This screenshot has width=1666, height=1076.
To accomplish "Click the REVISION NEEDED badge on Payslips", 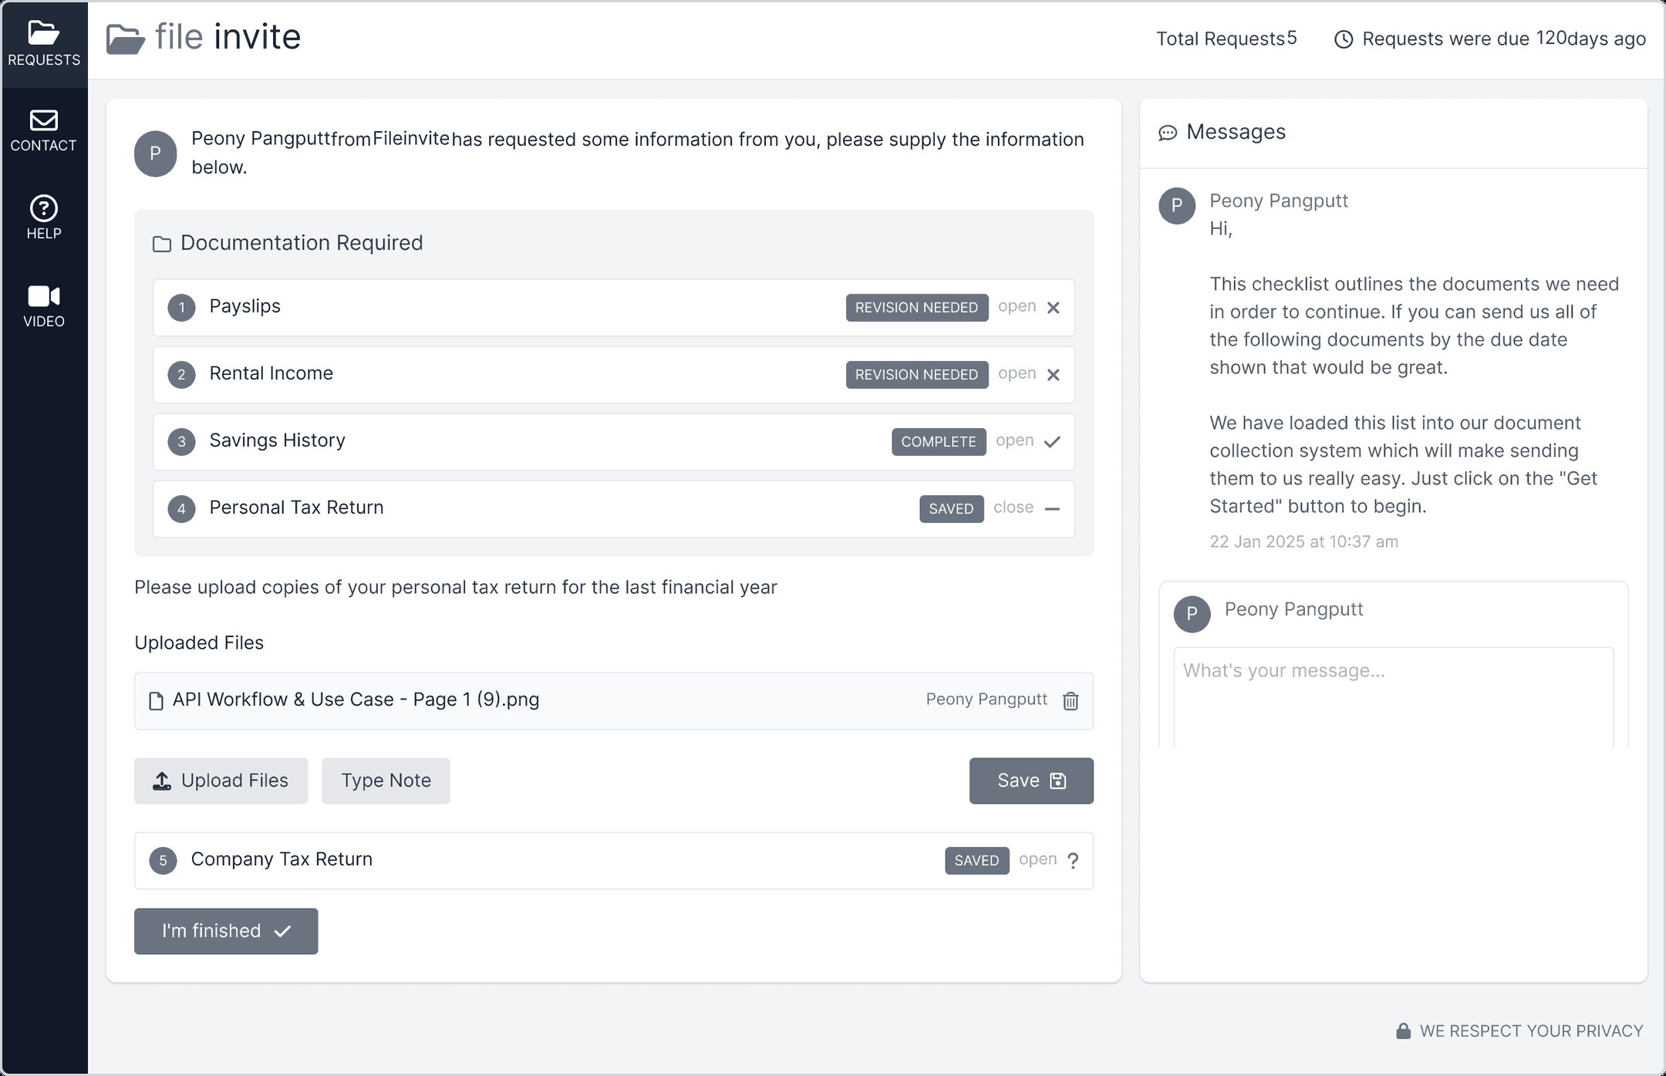I will click(916, 308).
